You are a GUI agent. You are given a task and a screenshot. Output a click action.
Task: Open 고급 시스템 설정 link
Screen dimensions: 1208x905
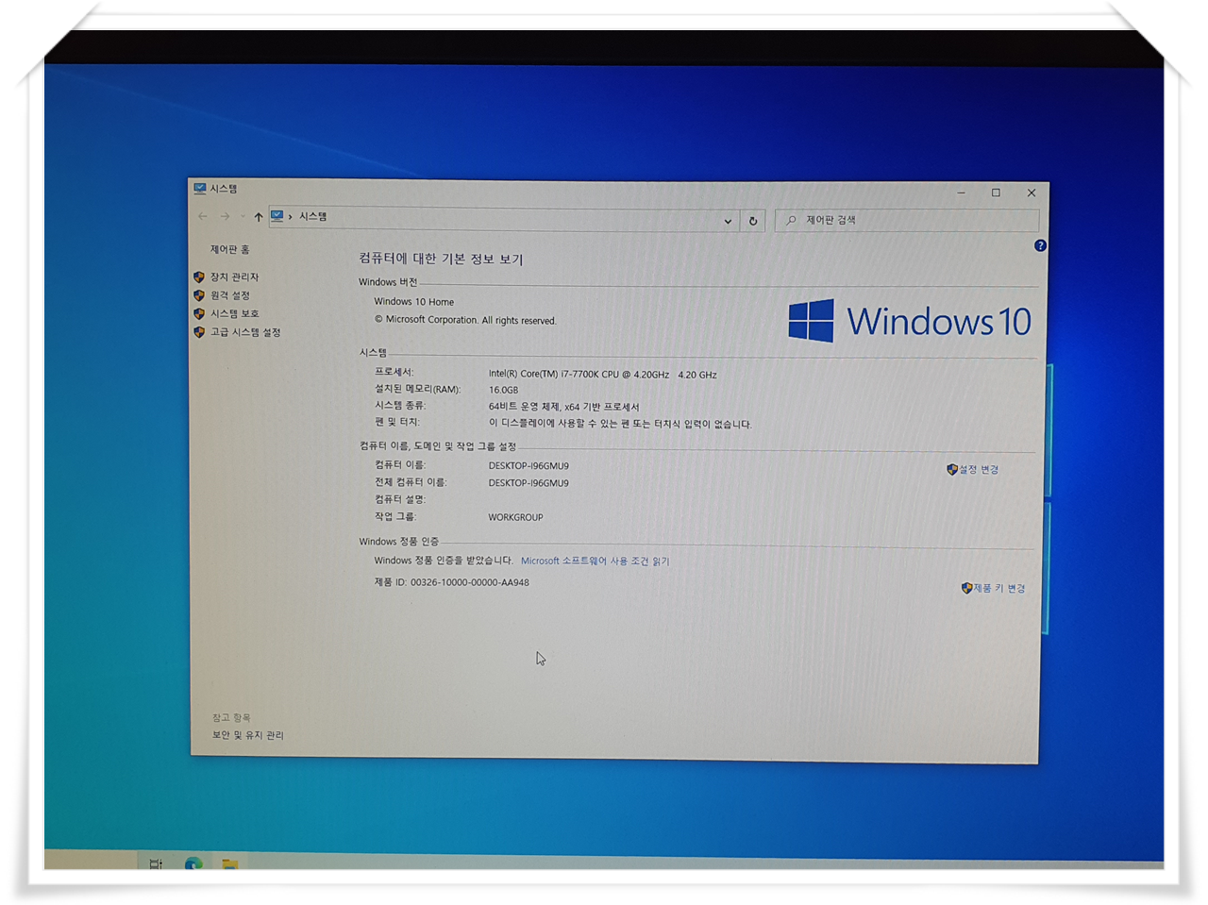click(245, 332)
